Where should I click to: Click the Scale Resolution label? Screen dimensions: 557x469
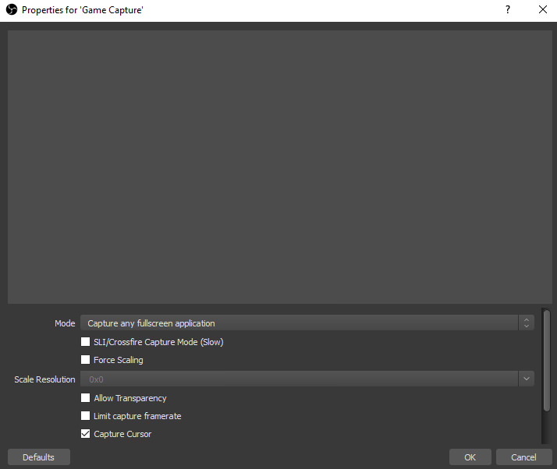(x=44, y=379)
